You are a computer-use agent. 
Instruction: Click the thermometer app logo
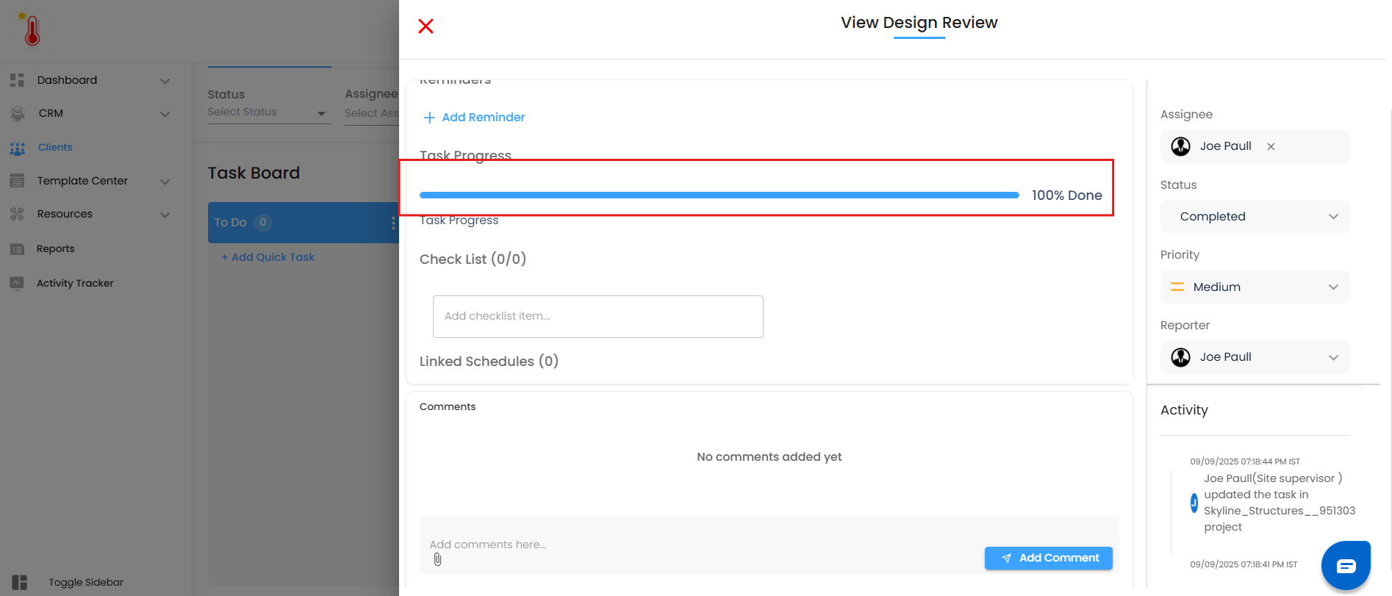tap(32, 30)
